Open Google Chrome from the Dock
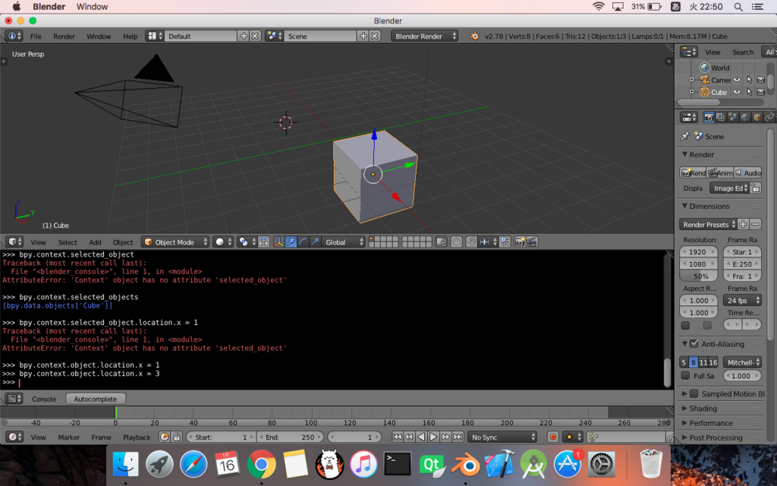 261,465
